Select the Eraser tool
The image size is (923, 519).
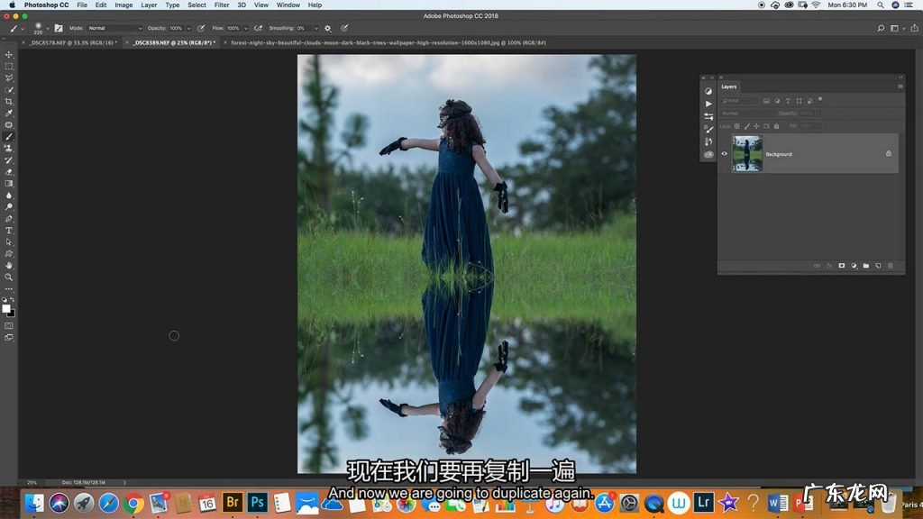pyautogui.click(x=9, y=171)
